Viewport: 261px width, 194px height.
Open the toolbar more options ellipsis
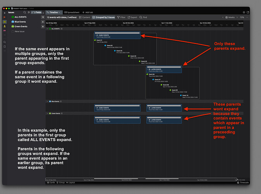(247, 17)
